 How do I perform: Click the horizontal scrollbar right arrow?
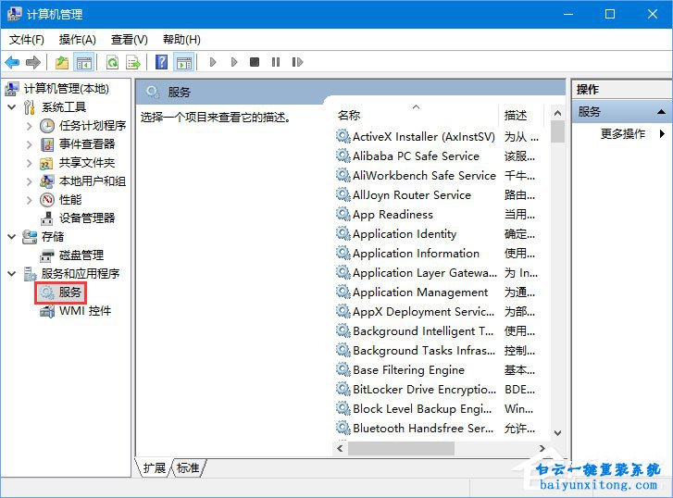[542, 448]
